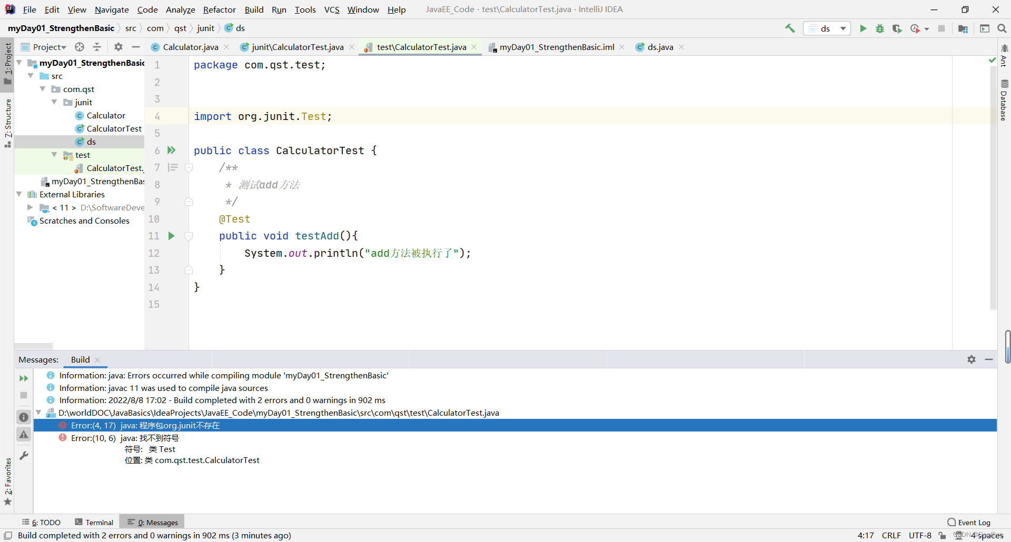
Task: Collapse the test package node
Action: (54, 155)
